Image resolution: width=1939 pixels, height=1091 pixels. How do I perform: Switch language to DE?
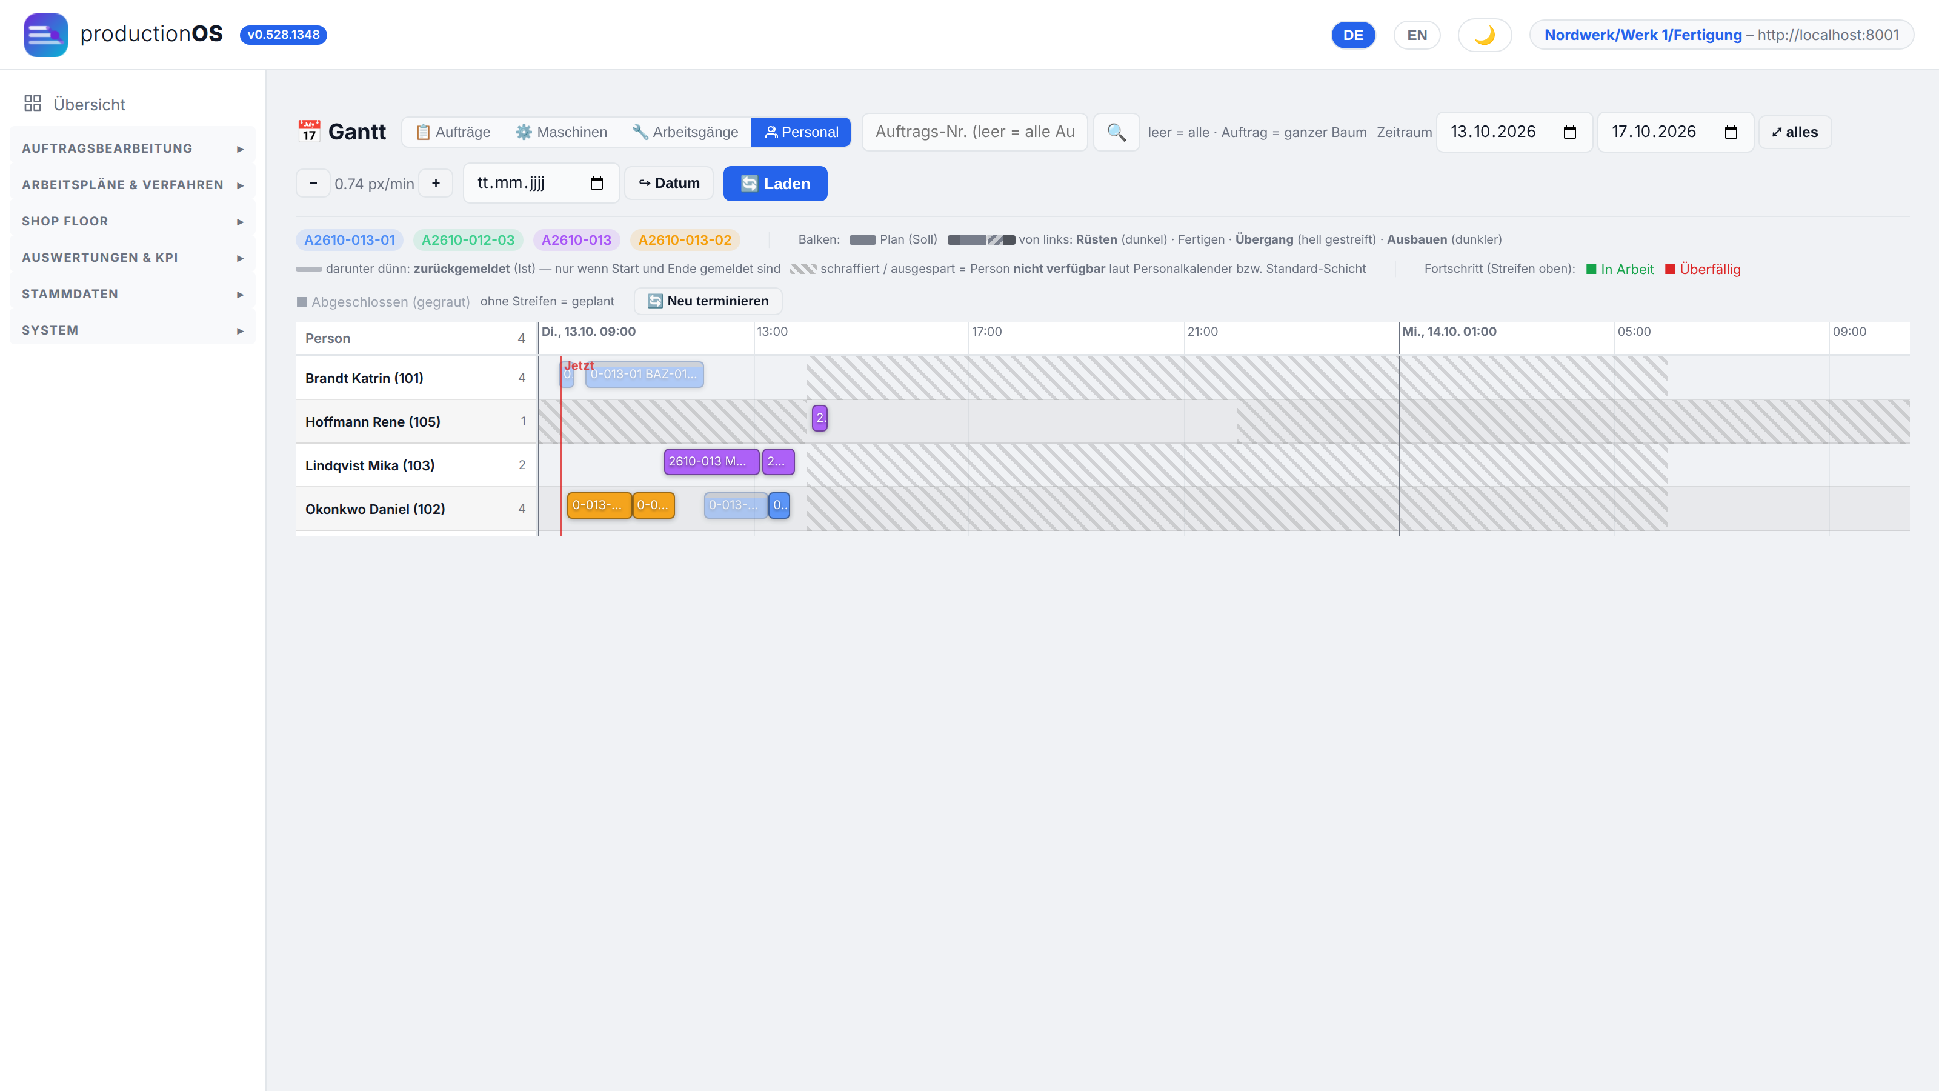pyautogui.click(x=1352, y=35)
